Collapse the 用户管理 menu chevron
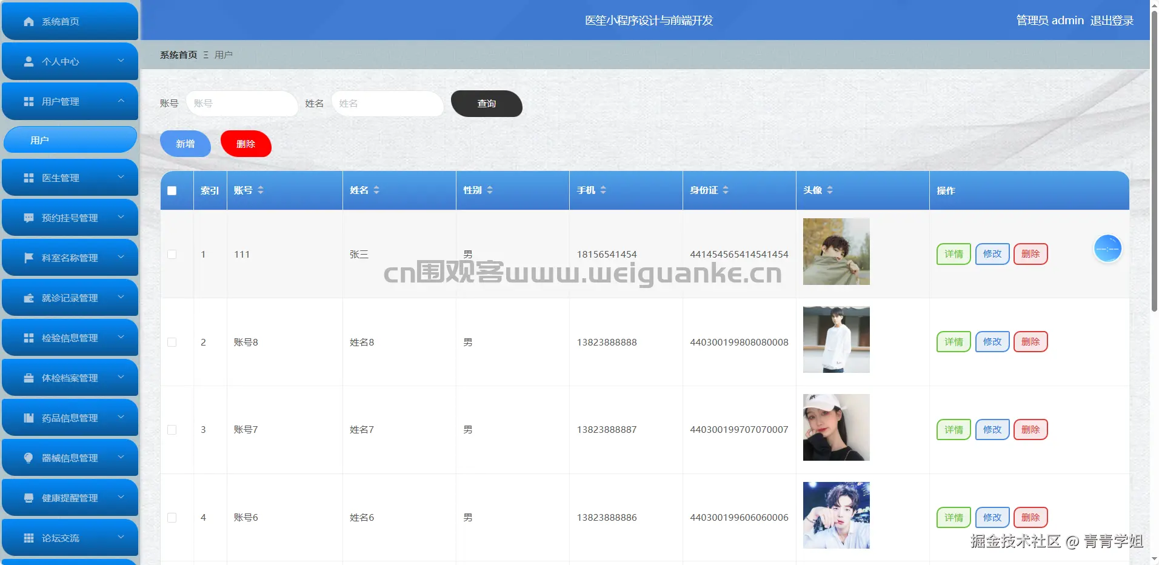The width and height of the screenshot is (1159, 565). click(x=121, y=101)
